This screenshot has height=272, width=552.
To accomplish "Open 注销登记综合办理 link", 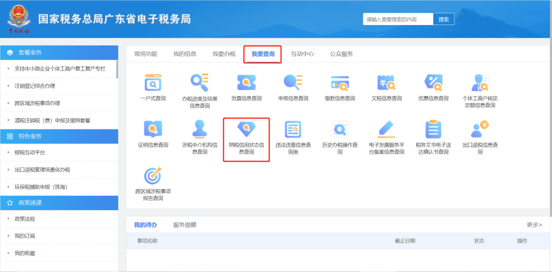I will click(x=35, y=86).
